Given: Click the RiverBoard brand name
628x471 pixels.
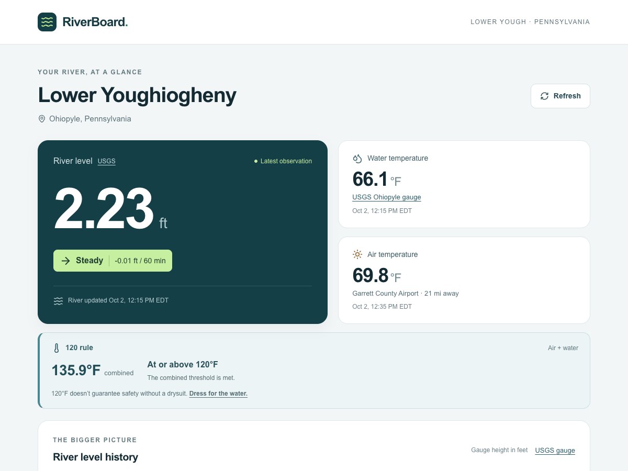Looking at the screenshot, I should 95,22.
